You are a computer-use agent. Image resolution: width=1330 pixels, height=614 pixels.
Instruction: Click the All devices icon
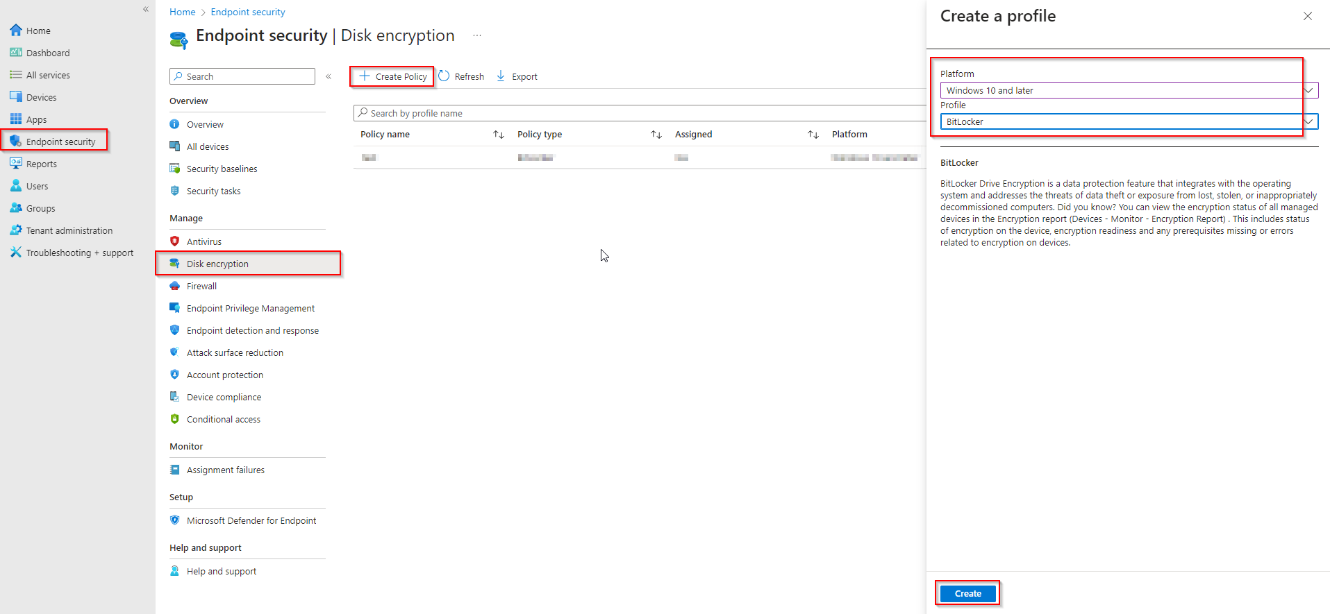(175, 146)
